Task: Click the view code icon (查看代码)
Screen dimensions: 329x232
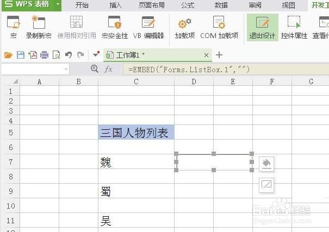Action: [x=321, y=27]
